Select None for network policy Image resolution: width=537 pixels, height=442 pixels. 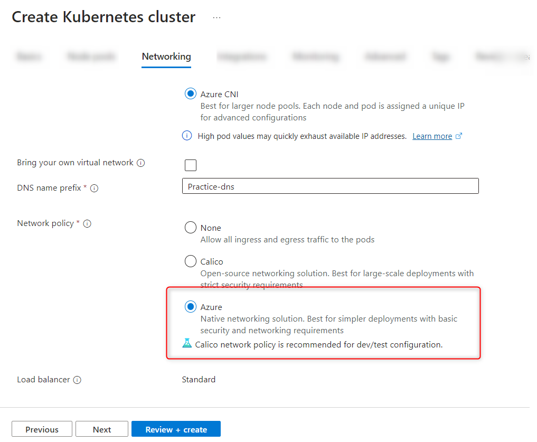191,228
